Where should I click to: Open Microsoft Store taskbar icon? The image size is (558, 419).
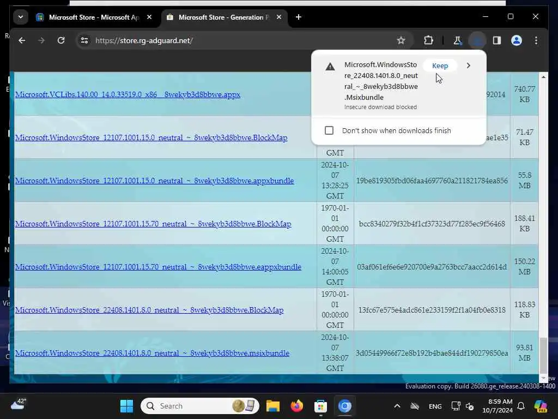[320, 406]
